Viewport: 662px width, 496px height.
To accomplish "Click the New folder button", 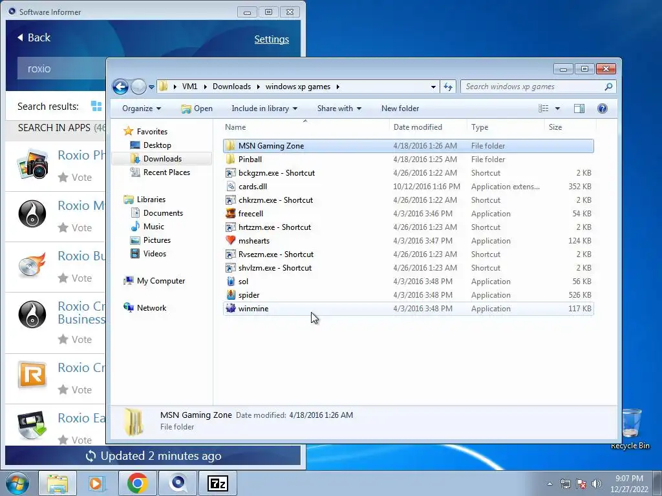I will [400, 108].
